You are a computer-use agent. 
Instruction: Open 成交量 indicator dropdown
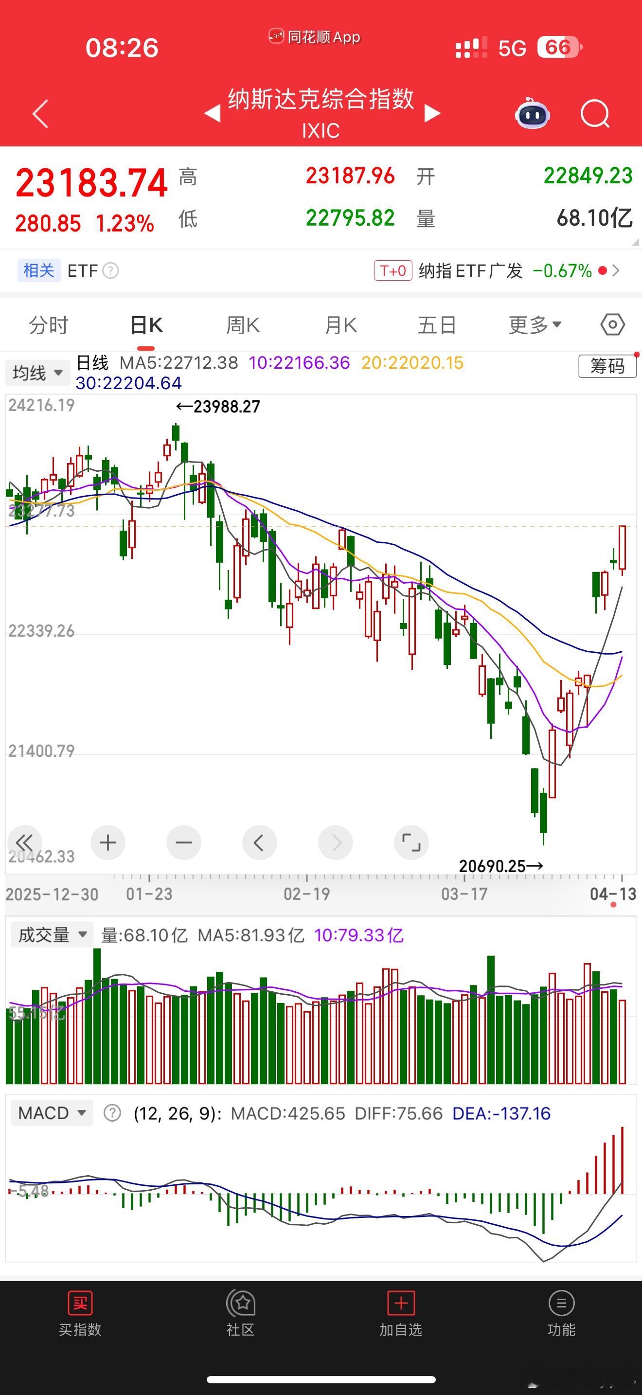52,934
